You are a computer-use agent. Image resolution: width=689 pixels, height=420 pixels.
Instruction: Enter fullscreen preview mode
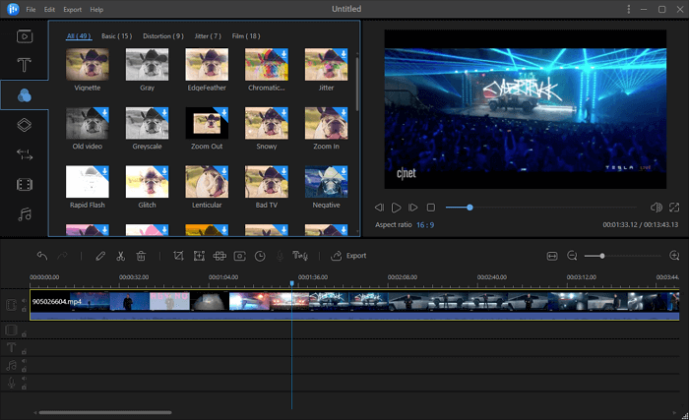(674, 208)
